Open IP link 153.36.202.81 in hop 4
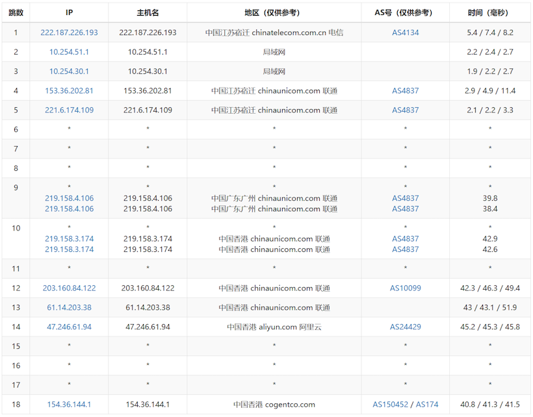This screenshot has height=417, width=533. pos(69,91)
